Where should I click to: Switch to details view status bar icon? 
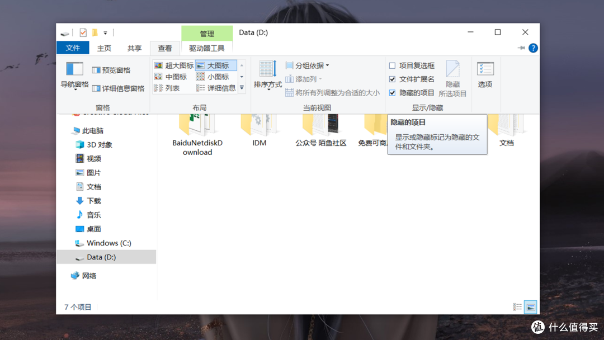(x=517, y=307)
